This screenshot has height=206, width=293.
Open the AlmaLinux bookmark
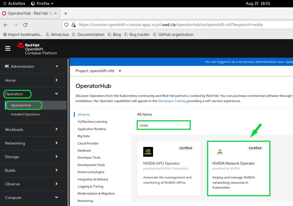point(57,35)
